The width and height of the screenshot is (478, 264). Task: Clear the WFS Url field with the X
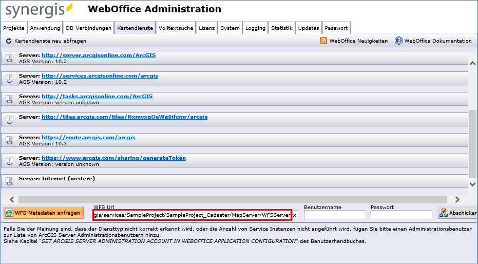pos(295,215)
